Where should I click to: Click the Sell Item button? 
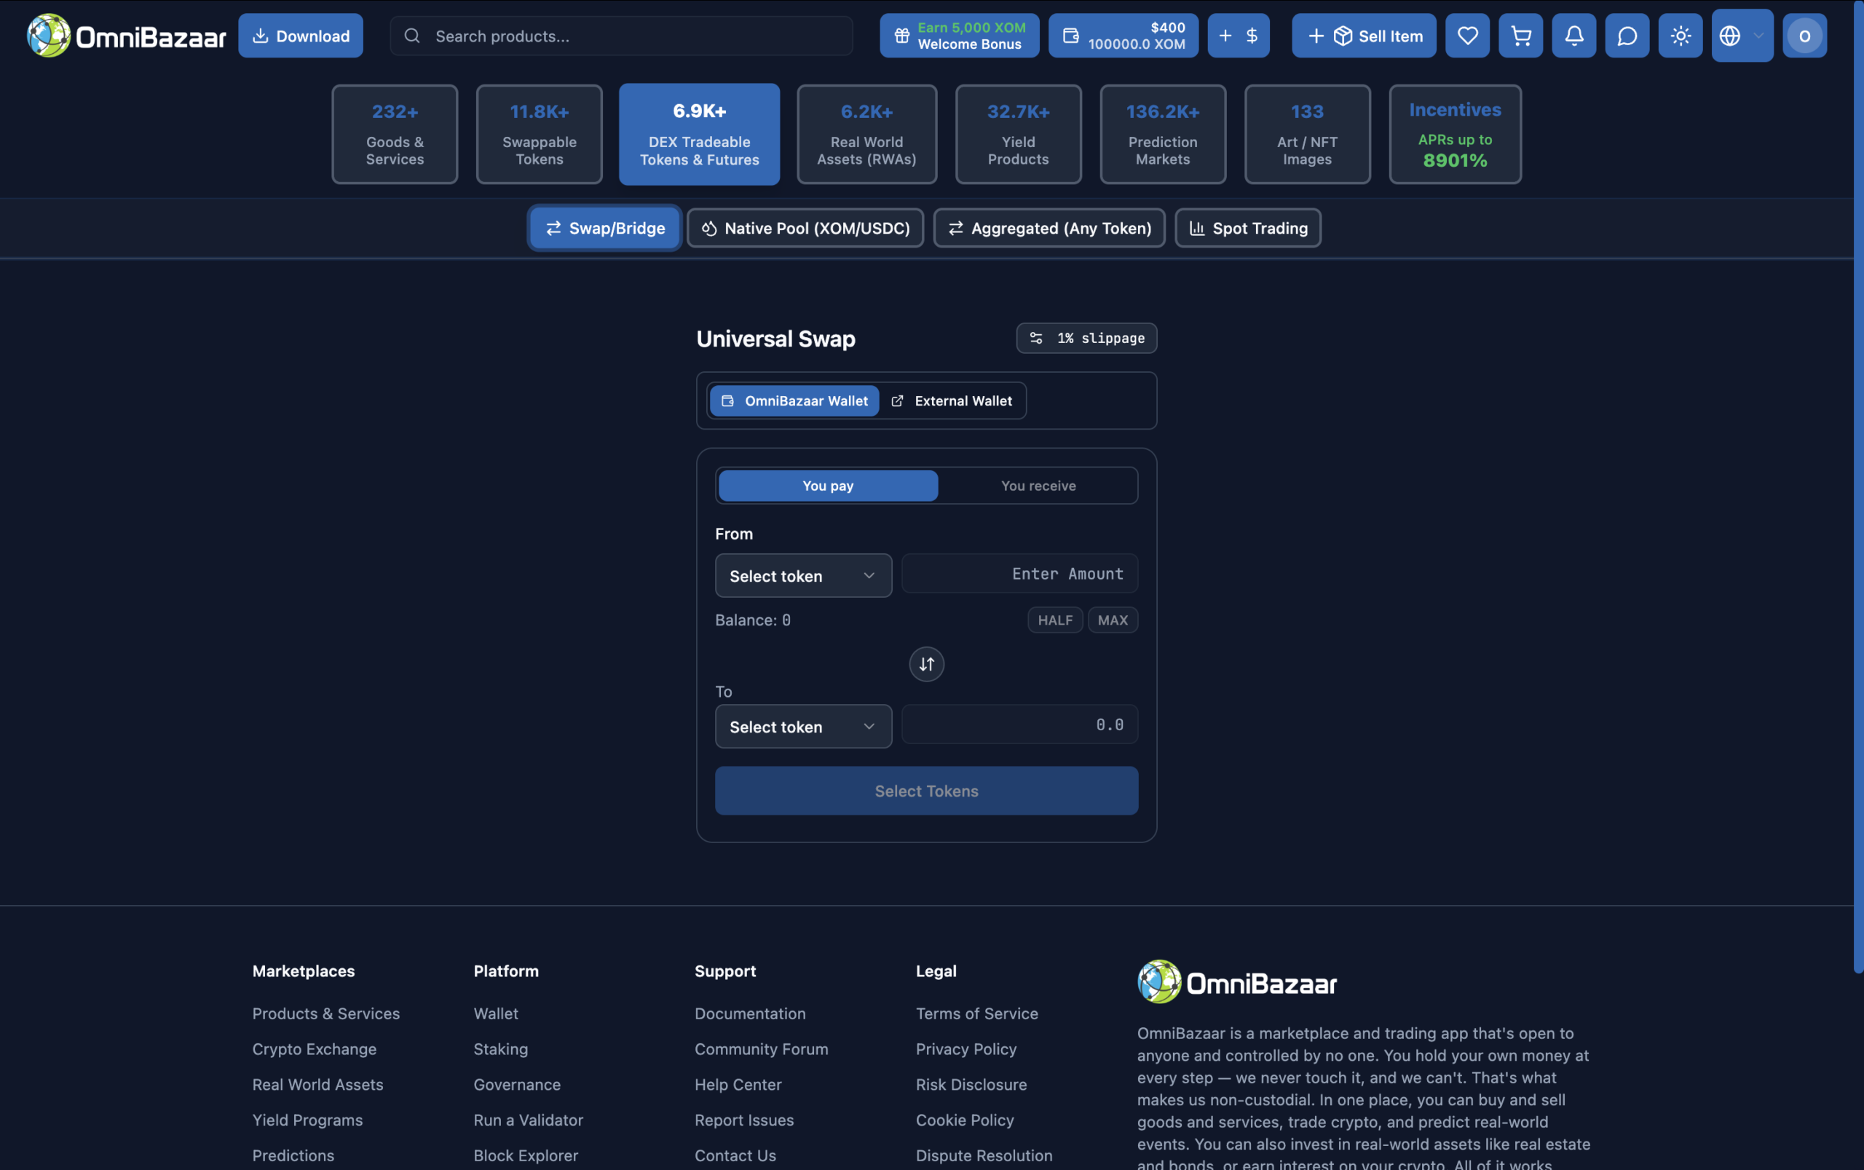[x=1365, y=36]
